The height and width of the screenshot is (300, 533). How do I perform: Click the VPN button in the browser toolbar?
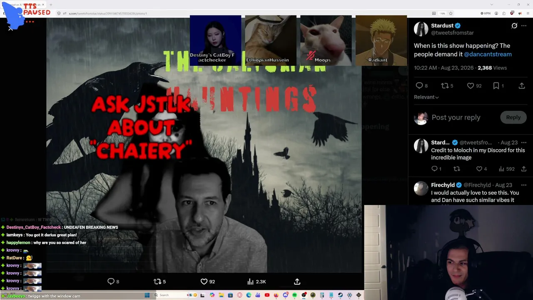[485, 13]
